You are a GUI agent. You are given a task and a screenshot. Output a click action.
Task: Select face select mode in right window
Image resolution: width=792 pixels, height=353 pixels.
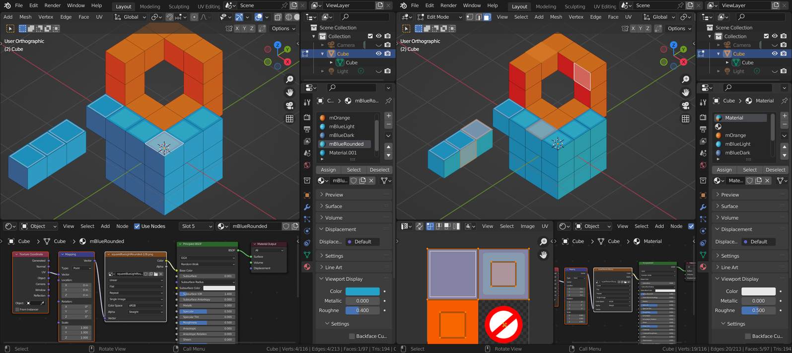[487, 17]
